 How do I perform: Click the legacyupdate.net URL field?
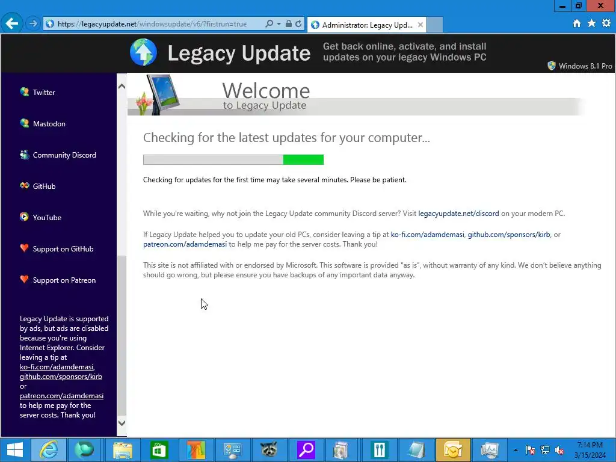153,23
